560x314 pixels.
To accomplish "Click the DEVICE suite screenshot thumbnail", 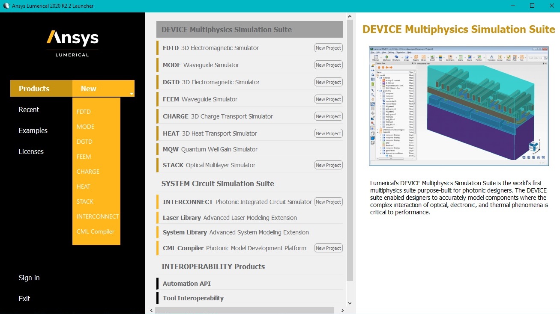I will point(458,106).
